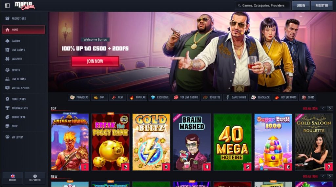Image resolution: width=336 pixels, height=187 pixels.
Task: Show next Top games with right arrow
Action: coord(330,108)
